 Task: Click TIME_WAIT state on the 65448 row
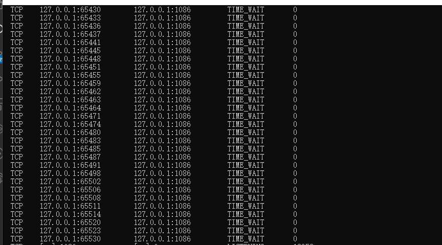[x=246, y=59]
